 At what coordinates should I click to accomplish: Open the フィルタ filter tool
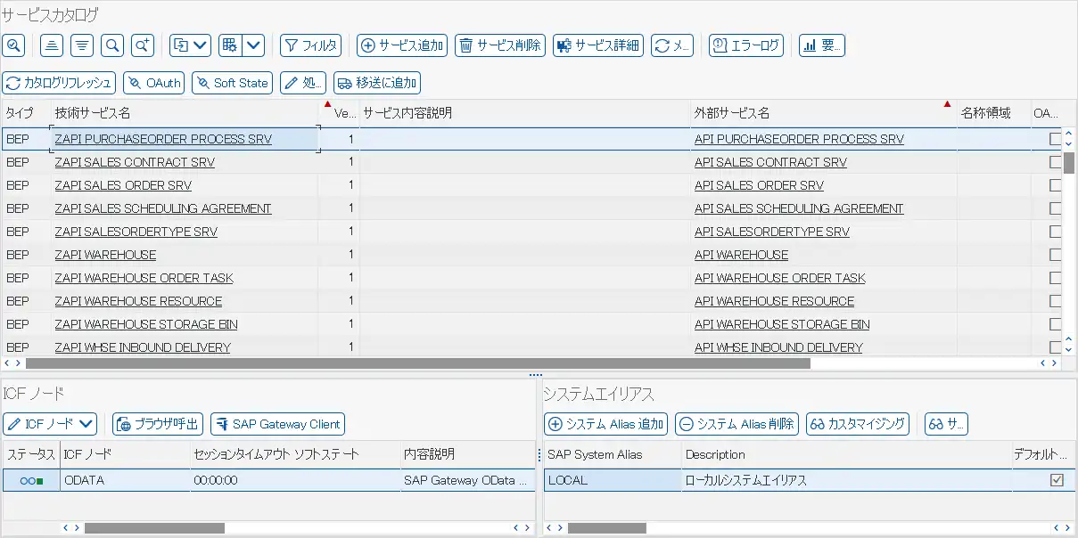310,45
